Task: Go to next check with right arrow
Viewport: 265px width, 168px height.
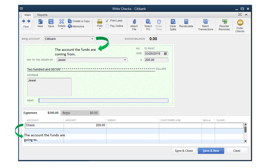Action: click(29, 21)
